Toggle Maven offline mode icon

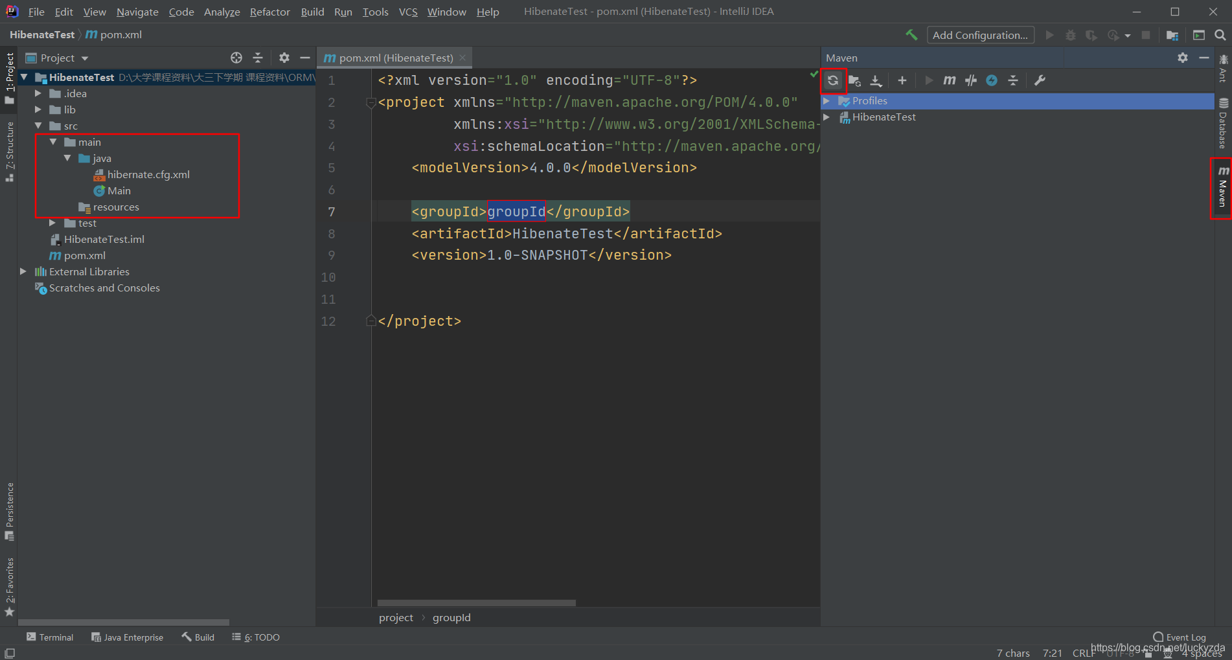click(x=992, y=80)
